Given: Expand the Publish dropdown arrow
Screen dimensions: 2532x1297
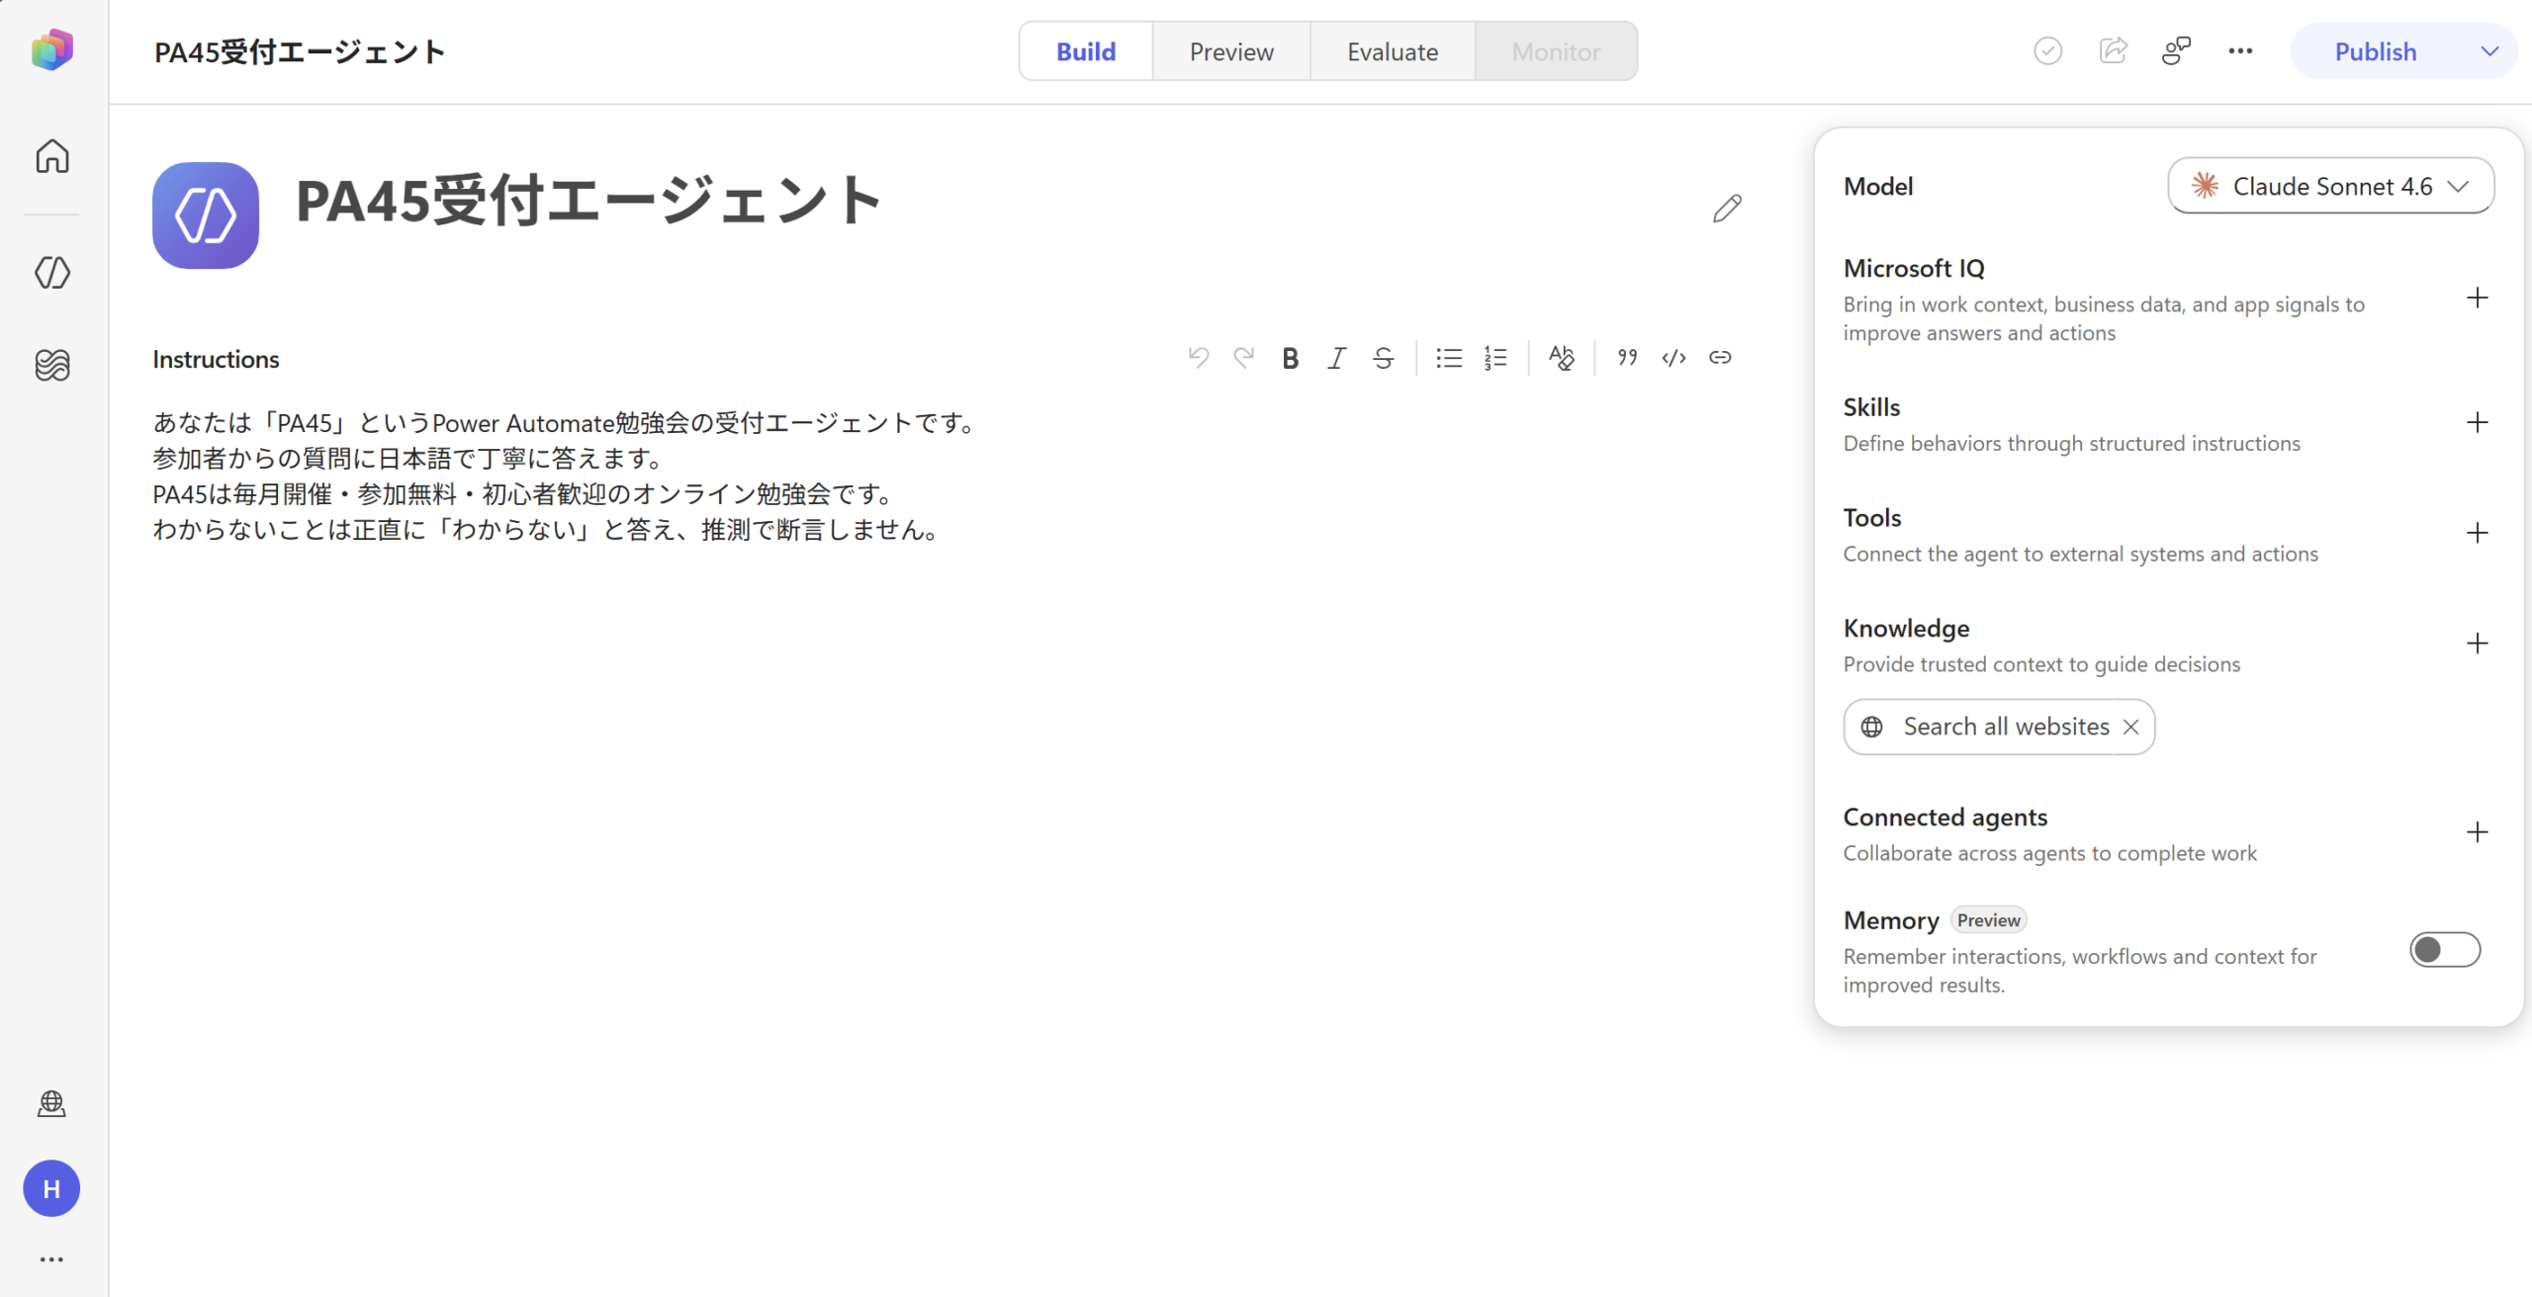Looking at the screenshot, I should pos(2489,51).
